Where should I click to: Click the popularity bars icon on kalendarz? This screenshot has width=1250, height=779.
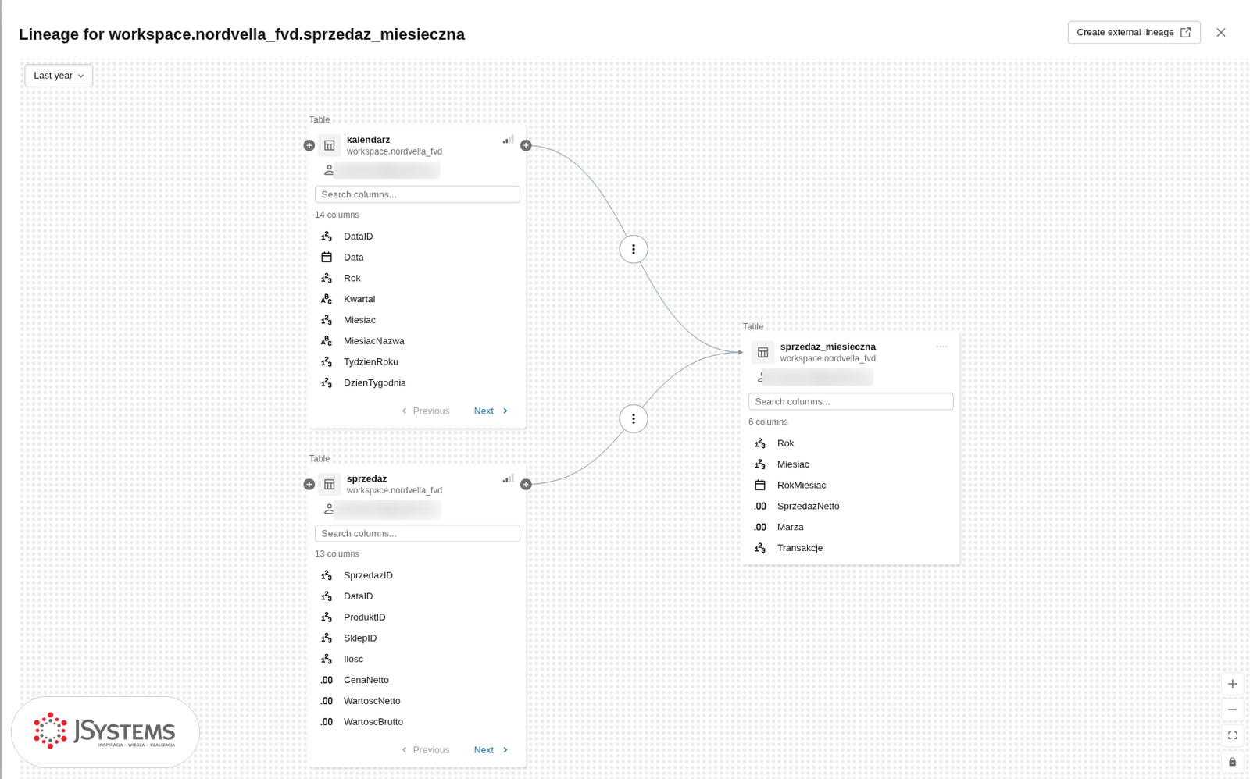pos(509,140)
